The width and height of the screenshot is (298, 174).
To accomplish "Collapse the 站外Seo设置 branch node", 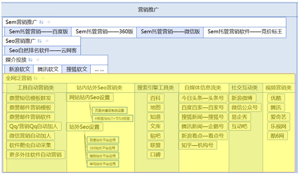I will click(x=84, y=132).
